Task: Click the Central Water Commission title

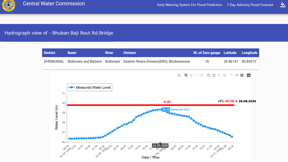Action: [x=54, y=4]
